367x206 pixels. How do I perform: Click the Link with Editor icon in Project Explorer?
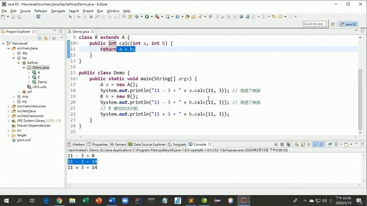pos(46,38)
